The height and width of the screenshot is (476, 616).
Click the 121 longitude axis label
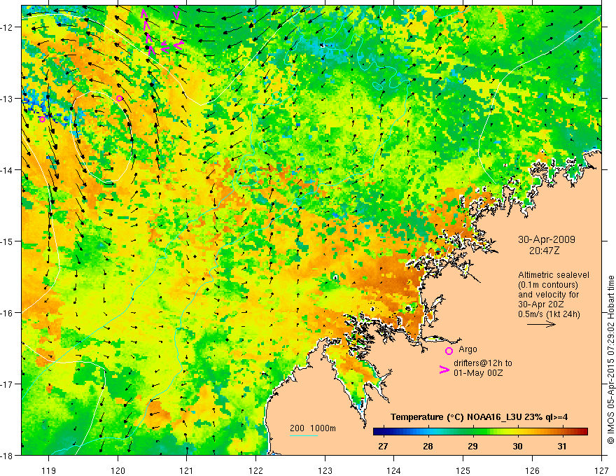coord(187,470)
